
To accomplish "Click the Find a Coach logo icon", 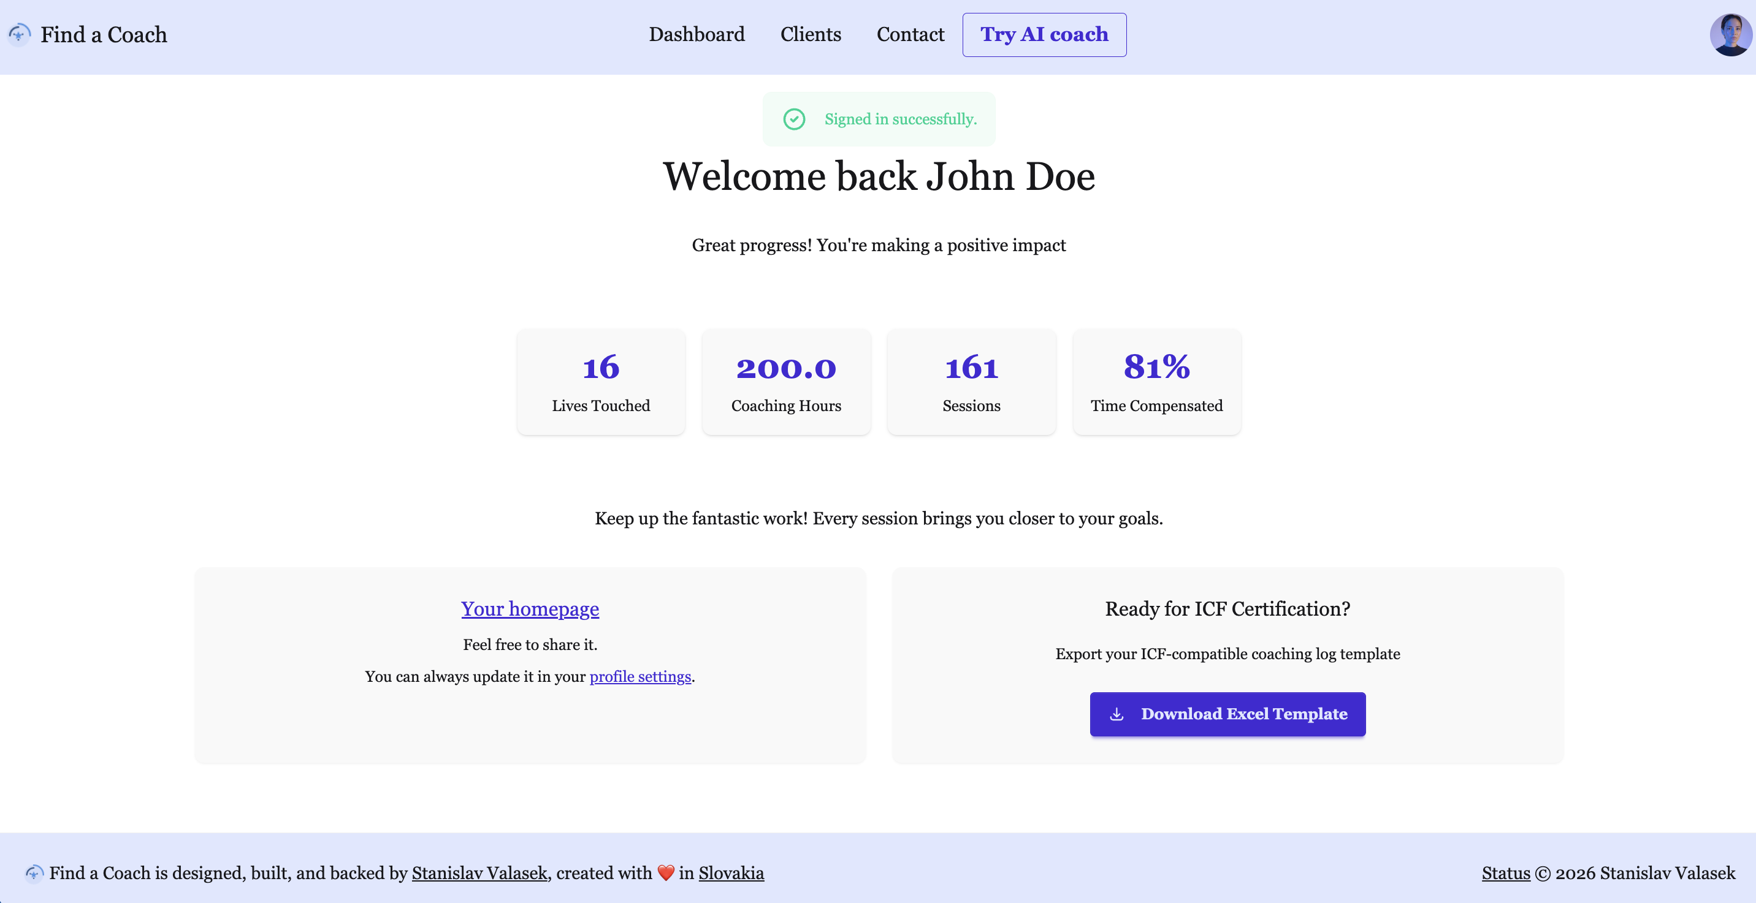I will pos(19,34).
